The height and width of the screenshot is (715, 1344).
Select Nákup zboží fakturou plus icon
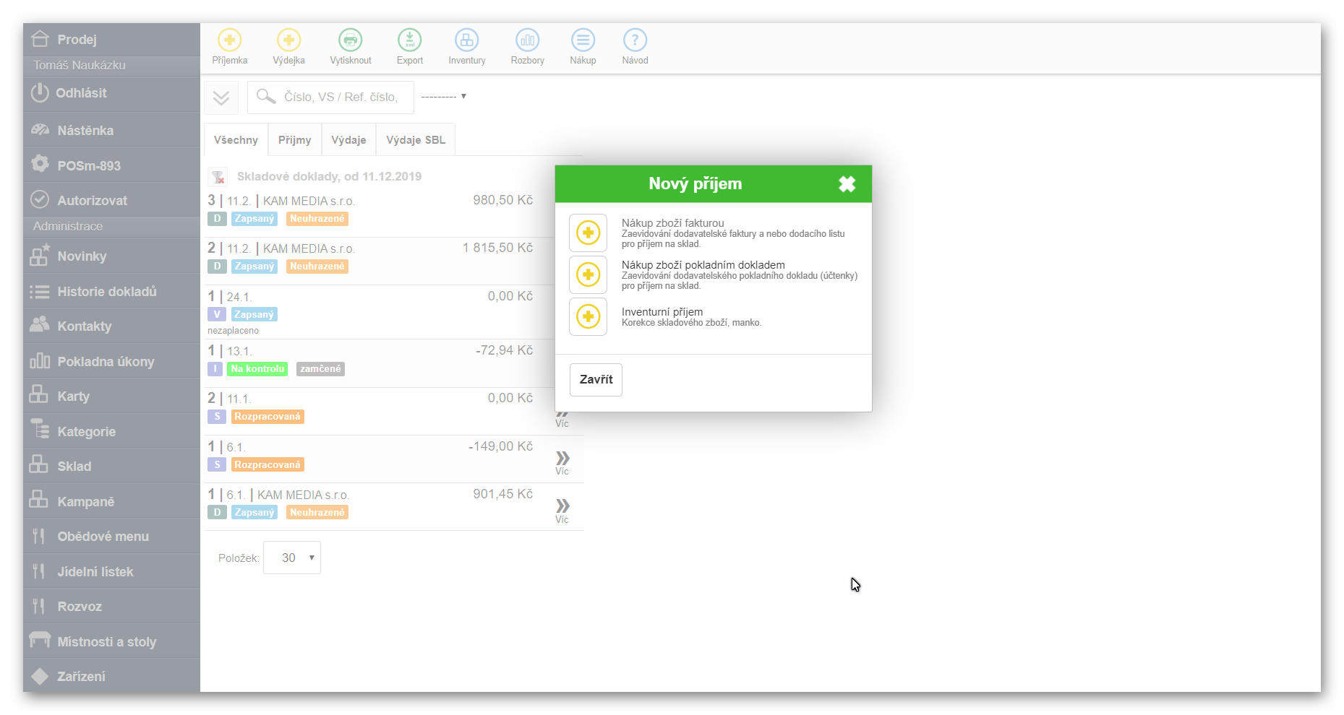coord(588,233)
